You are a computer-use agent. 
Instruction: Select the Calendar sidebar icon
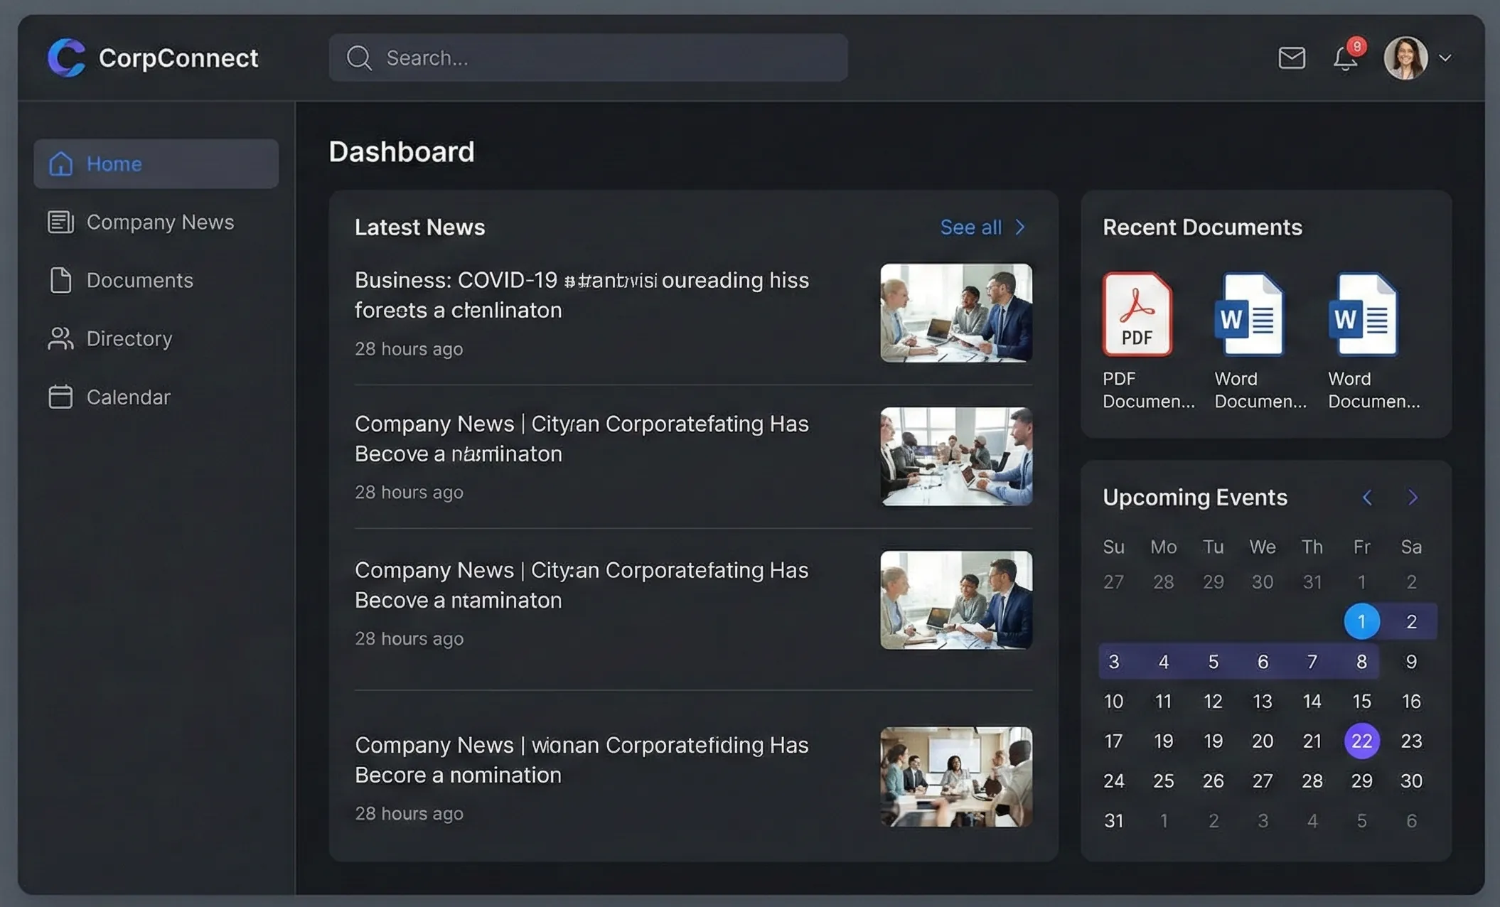[61, 397]
